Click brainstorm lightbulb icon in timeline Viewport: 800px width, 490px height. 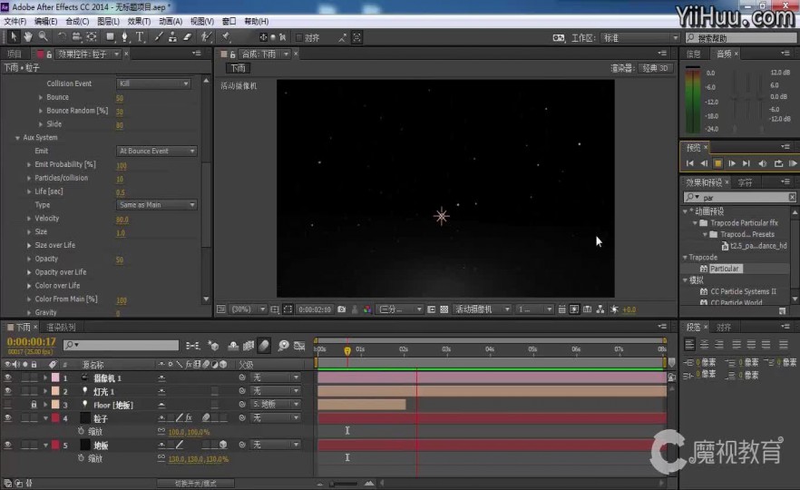click(283, 346)
